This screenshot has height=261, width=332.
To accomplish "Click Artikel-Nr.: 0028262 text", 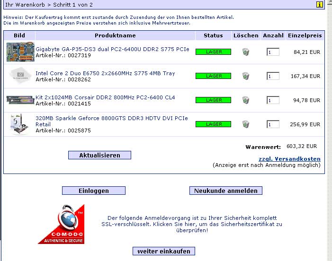I will (63, 79).
